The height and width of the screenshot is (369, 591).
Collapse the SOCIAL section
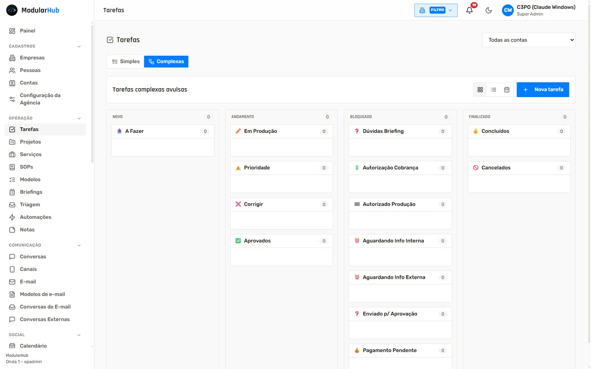(x=79, y=335)
